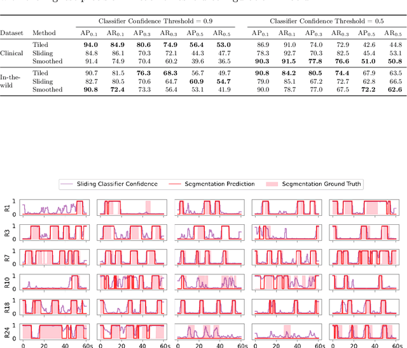Image resolution: width=407 pixels, height=348 pixels.
Task: Open the first plot in row R1
Action: (54, 208)
